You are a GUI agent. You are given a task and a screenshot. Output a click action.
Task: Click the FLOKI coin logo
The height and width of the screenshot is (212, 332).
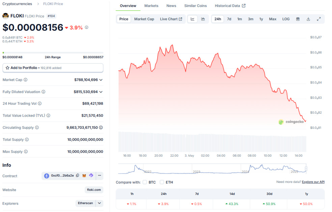coord(5,16)
